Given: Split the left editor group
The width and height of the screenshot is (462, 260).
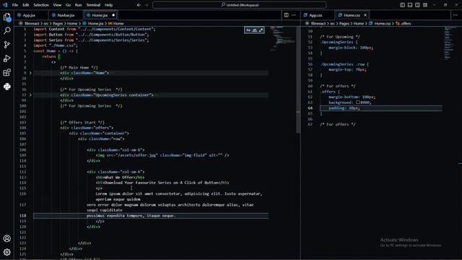Looking at the screenshot, I should point(286,15).
